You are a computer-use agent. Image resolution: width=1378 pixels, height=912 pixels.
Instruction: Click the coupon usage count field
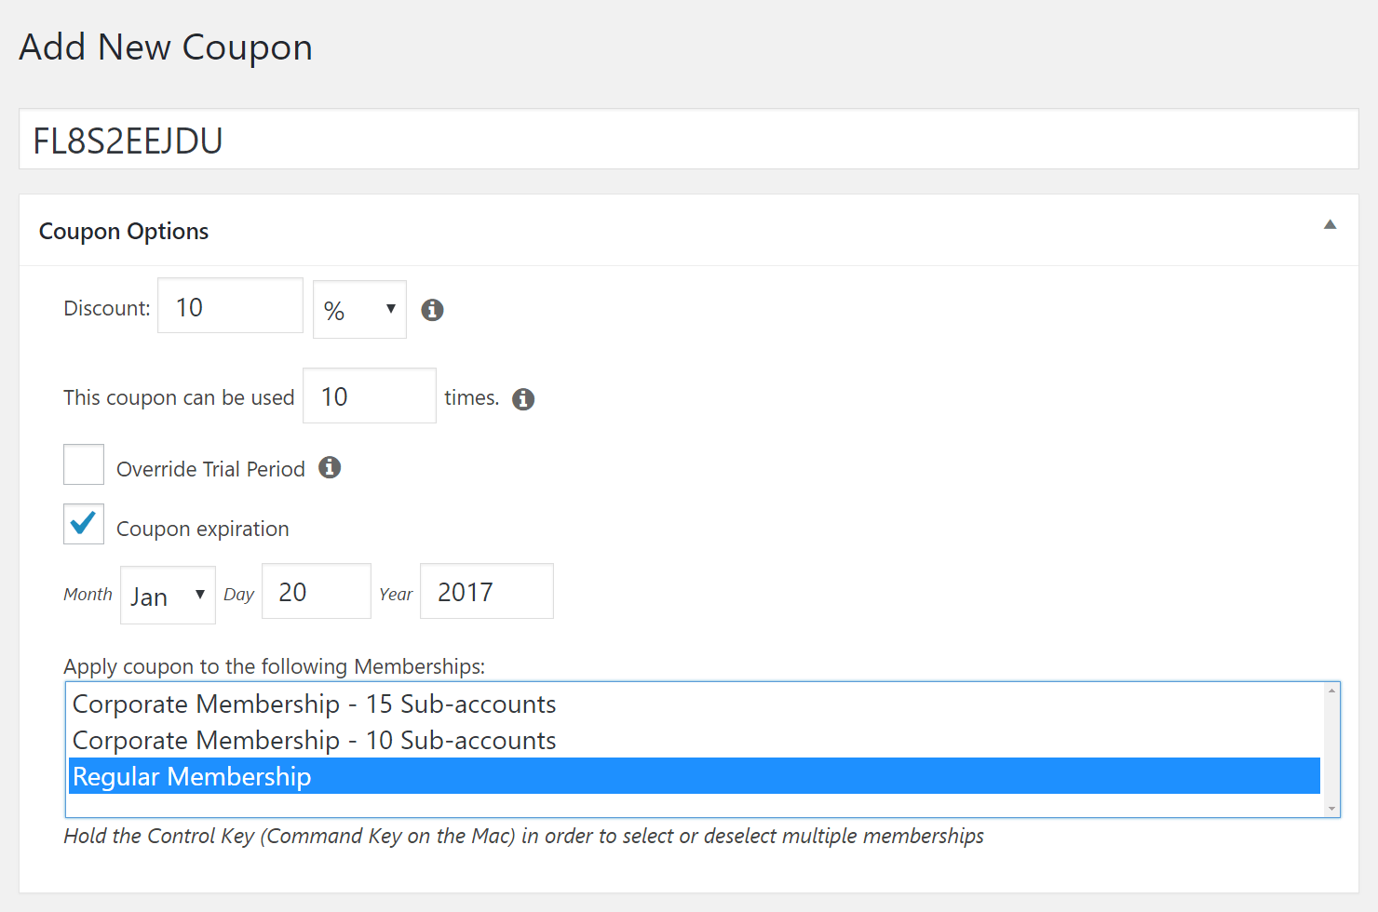[370, 396]
